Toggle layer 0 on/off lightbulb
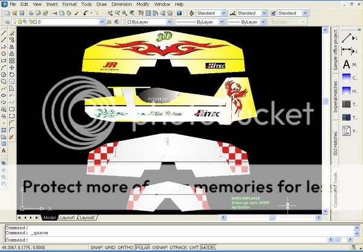The image size is (363, 252). coord(15,22)
